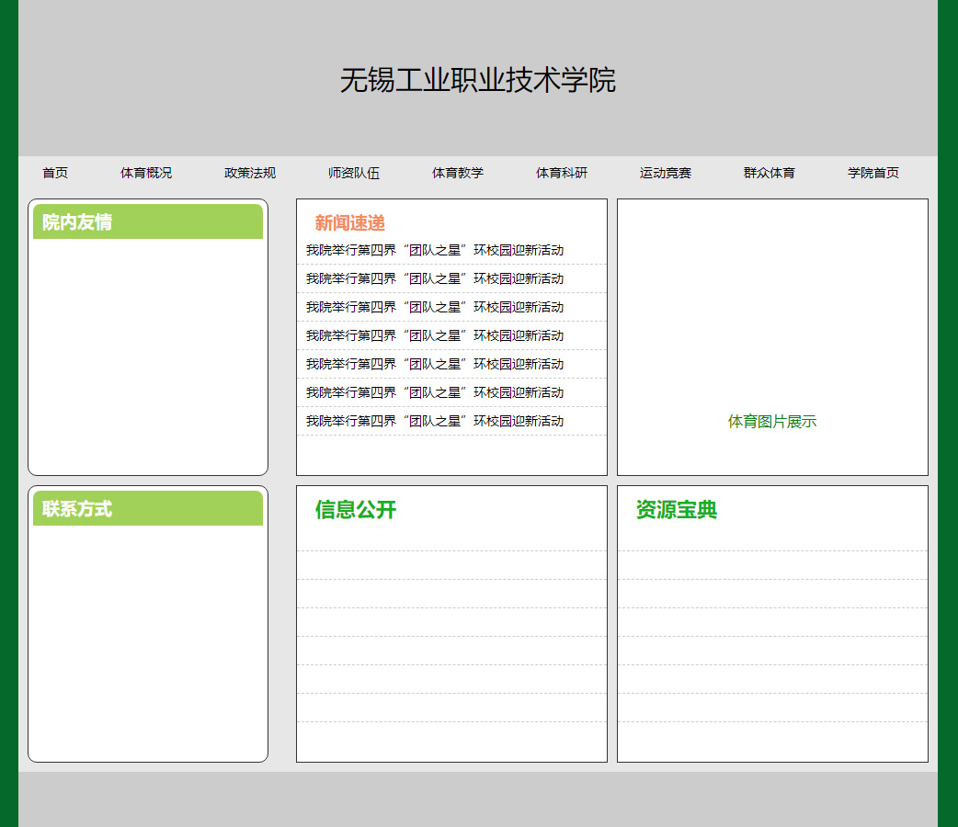Viewport: 958px width, 827px height.
Task: Open the 体育图片展示 link
Action: (772, 422)
